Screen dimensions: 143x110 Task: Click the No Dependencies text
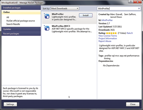111,65
